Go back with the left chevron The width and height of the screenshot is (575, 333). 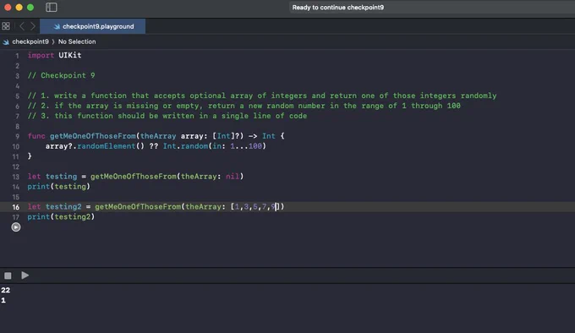pos(22,26)
